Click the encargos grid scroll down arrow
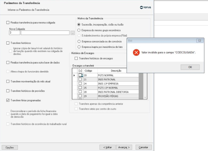The image size is (208, 151). (x=145, y=97)
